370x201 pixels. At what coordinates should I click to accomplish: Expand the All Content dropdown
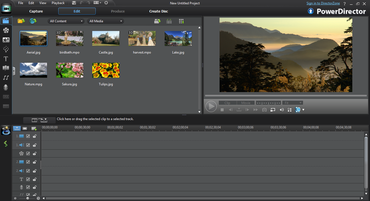pyautogui.click(x=66, y=21)
